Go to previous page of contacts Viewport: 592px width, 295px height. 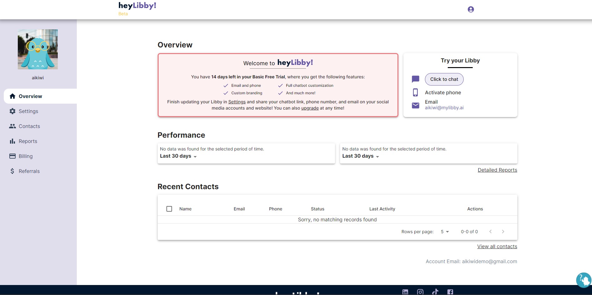(x=491, y=232)
